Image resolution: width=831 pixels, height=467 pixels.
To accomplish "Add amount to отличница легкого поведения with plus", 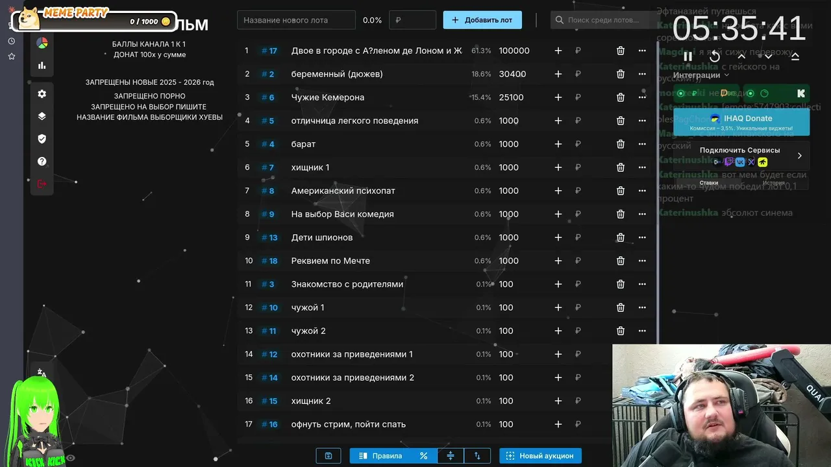I will [x=558, y=121].
